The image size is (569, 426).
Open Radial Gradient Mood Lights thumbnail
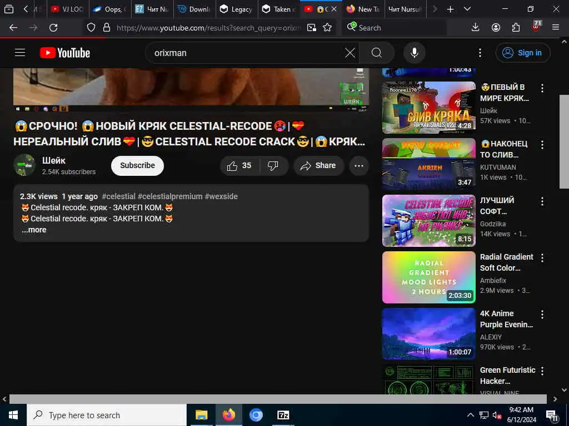428,277
